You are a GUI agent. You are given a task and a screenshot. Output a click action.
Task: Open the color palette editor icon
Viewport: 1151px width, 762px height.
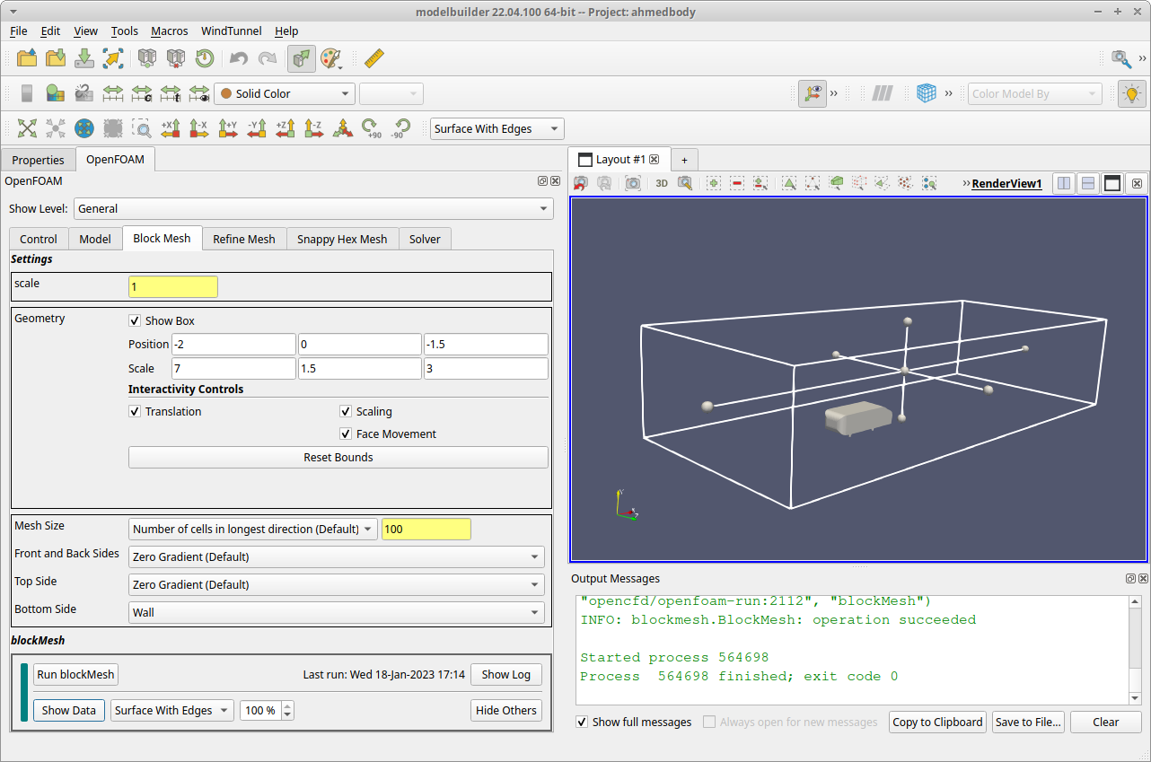(330, 58)
